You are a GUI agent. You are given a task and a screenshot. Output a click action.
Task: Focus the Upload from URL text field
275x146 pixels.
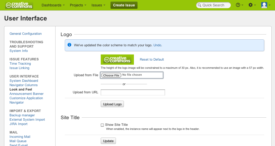click(x=133, y=92)
